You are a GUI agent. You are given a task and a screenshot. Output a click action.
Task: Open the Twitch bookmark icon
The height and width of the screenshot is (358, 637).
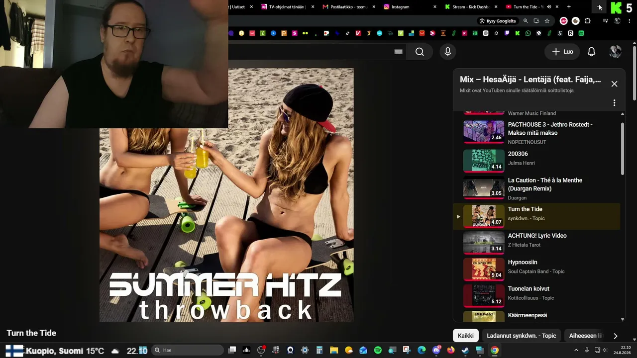coord(507,33)
